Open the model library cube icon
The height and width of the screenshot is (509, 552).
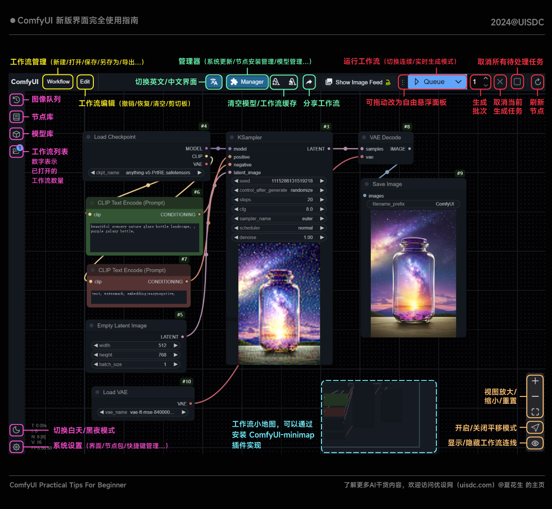[17, 134]
